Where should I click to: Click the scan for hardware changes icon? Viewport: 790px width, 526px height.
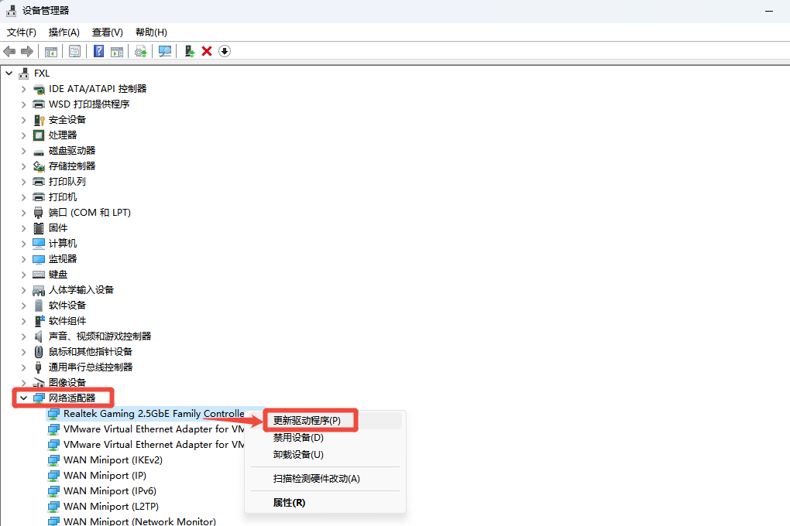click(x=165, y=51)
